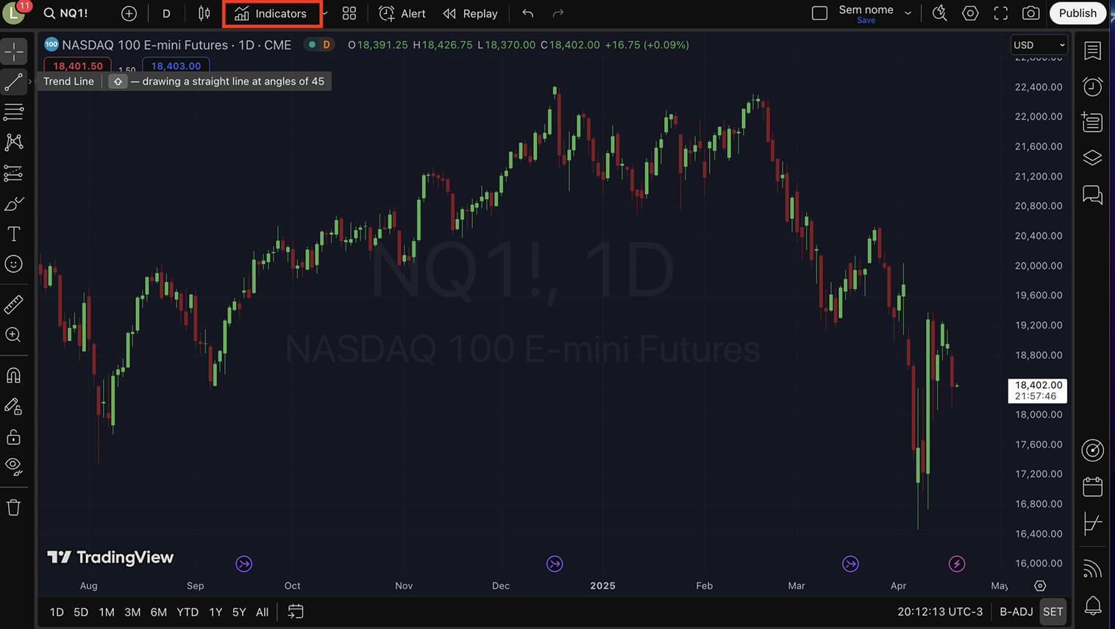Select the 1Y time range
This screenshot has width=1115, height=629.
point(215,612)
